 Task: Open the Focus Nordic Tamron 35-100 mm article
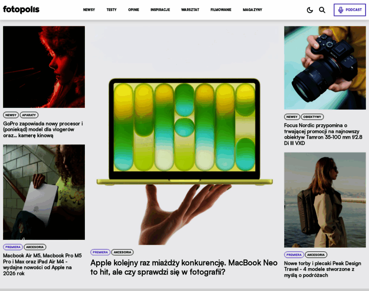click(x=323, y=134)
